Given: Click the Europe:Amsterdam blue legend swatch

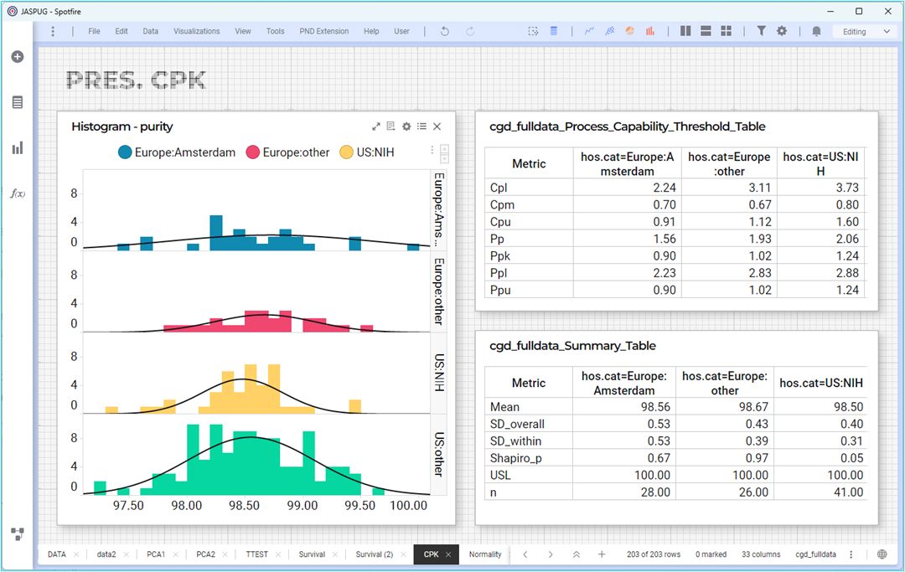Looking at the screenshot, I should pos(125,152).
